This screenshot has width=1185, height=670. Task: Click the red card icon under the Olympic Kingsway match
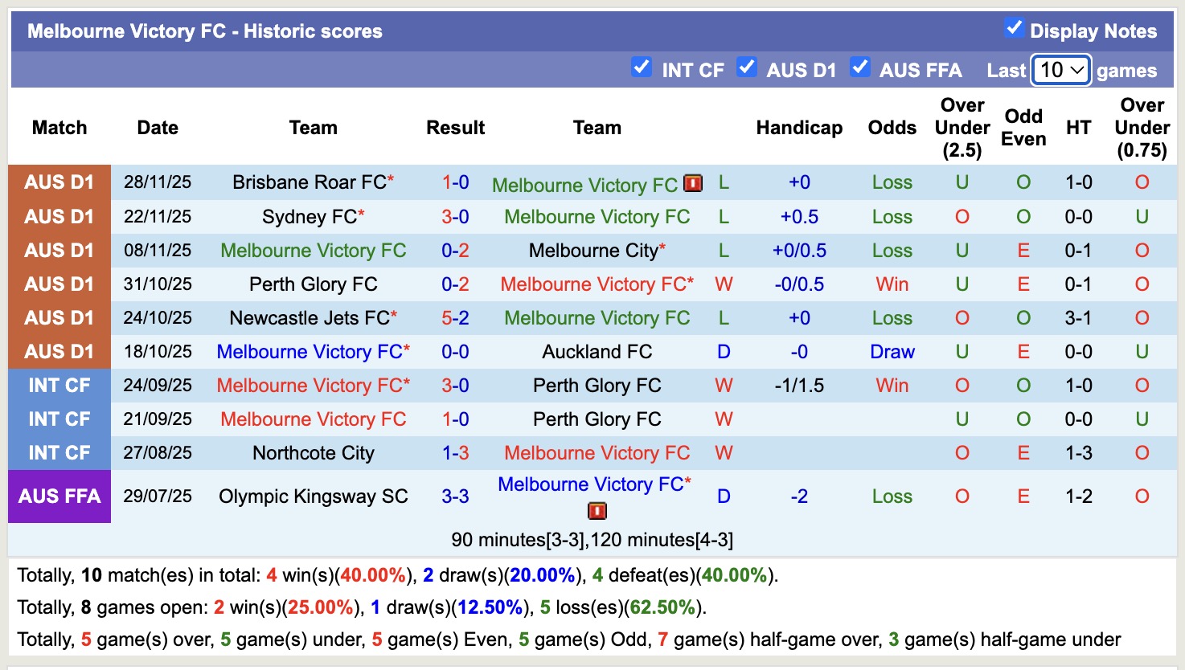(597, 511)
